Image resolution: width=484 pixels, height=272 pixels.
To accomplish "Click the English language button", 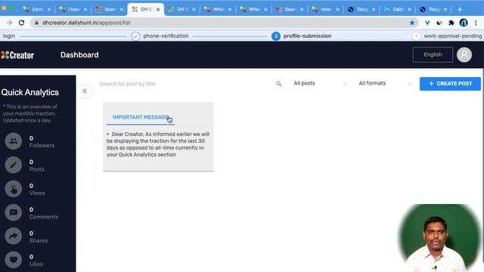I will pos(433,54).
